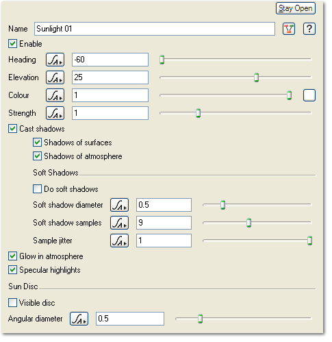The image size is (332, 342).
Task: Open the Heading animation button
Action: [55, 60]
